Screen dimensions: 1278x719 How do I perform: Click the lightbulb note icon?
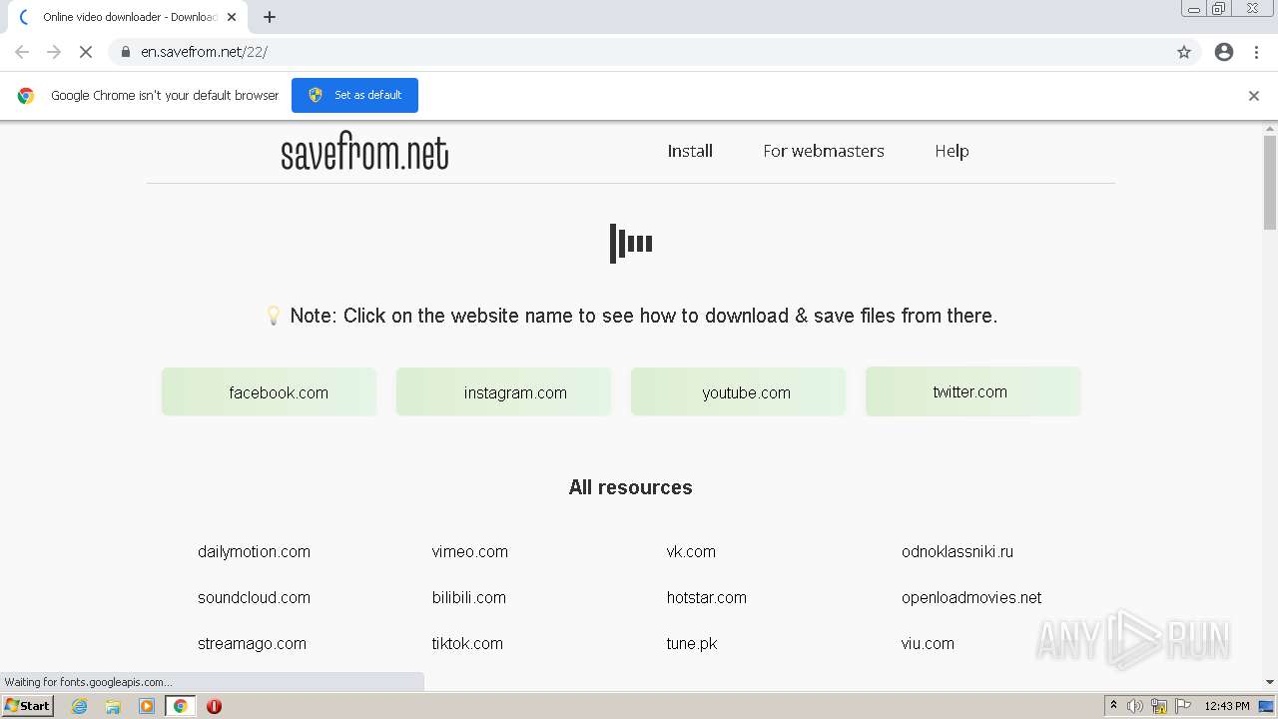(x=273, y=316)
